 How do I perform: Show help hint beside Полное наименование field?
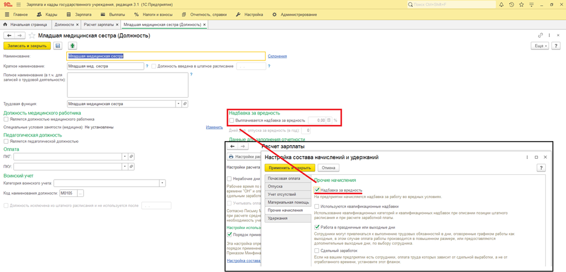[191, 74]
